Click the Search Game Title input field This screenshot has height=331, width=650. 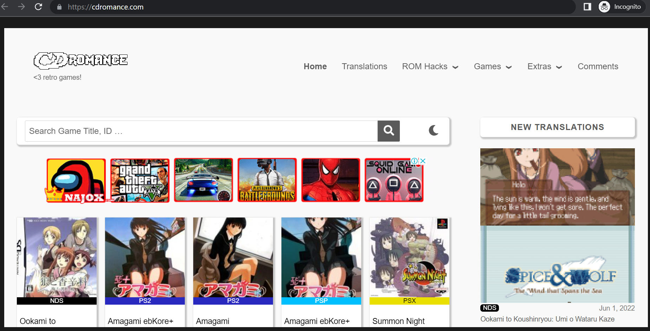(x=201, y=131)
